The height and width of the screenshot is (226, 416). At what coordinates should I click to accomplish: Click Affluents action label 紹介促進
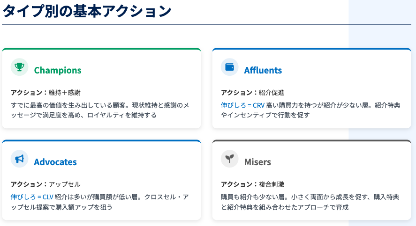pos(272,93)
